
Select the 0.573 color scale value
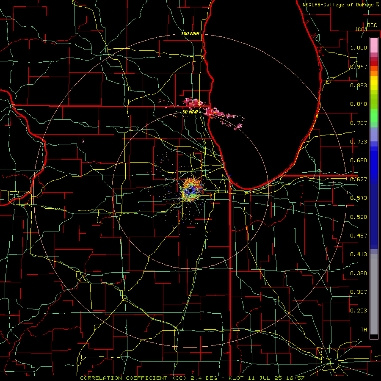tap(359, 198)
